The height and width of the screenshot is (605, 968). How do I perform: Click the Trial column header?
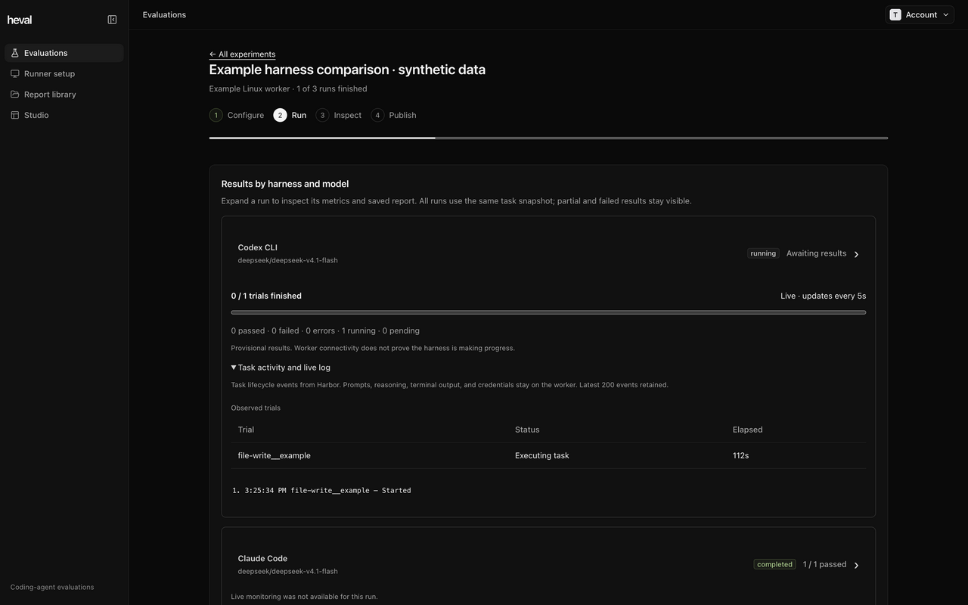coord(246,430)
